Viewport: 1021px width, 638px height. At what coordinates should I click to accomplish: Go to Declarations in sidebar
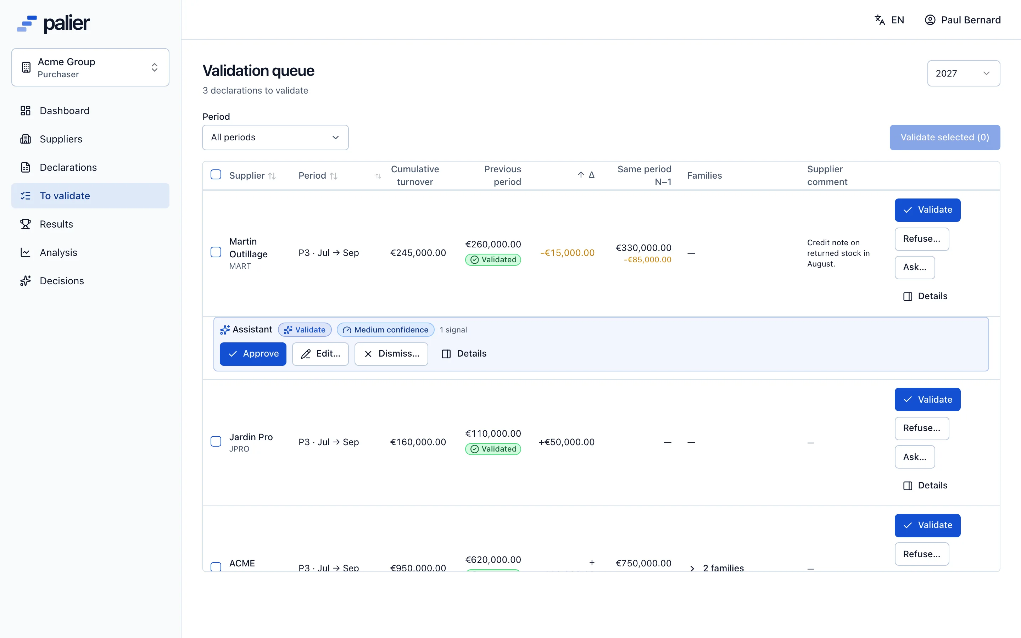click(90, 167)
